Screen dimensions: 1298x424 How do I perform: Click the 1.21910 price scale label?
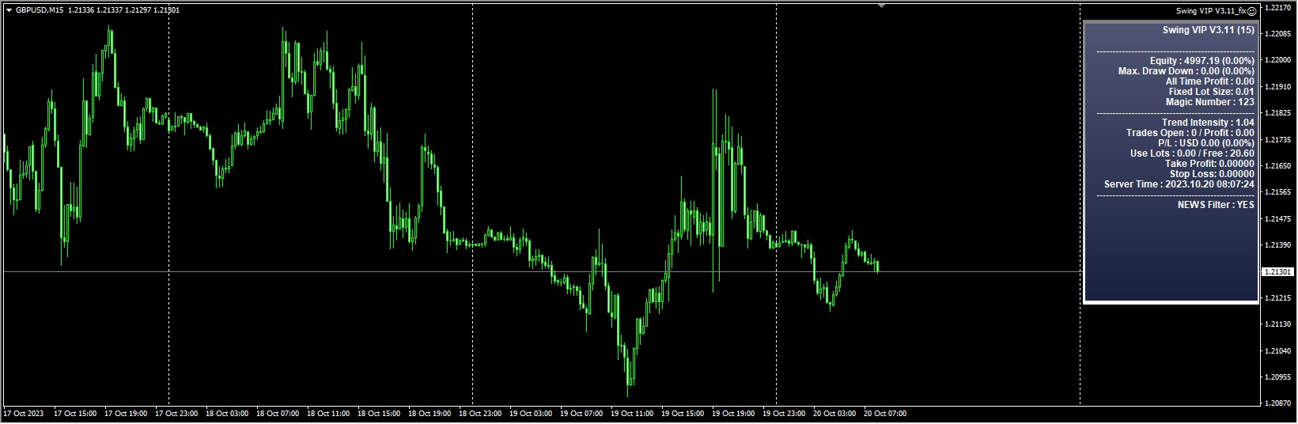pyautogui.click(x=1277, y=87)
